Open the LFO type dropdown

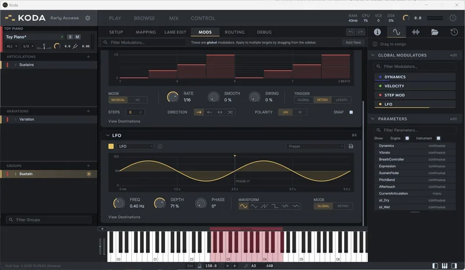(x=135, y=147)
